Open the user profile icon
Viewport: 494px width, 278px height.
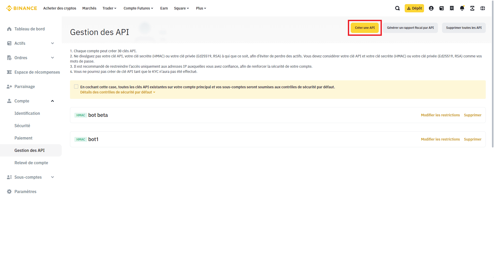[431, 8]
